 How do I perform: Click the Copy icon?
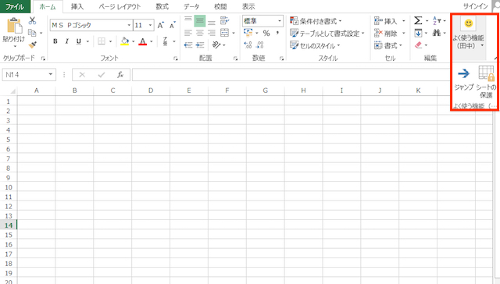32,33
